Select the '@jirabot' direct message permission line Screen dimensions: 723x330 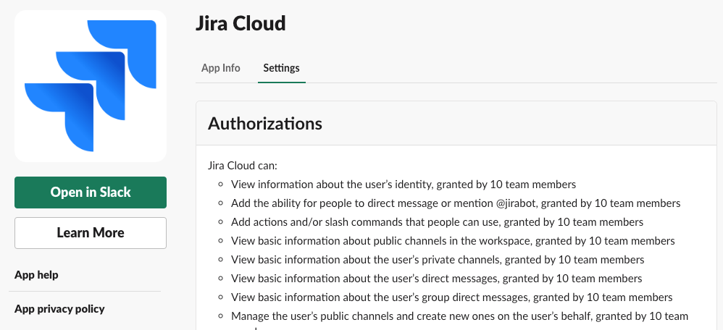(456, 203)
